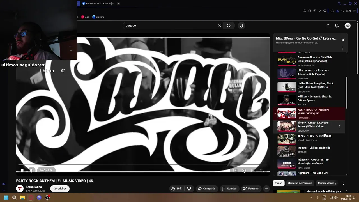Screen dimensions: 359x202
Task: Open YouTube notifications bell
Action: click(x=337, y=26)
